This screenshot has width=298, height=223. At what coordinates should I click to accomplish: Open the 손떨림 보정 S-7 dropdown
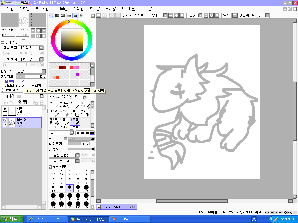tap(267, 15)
